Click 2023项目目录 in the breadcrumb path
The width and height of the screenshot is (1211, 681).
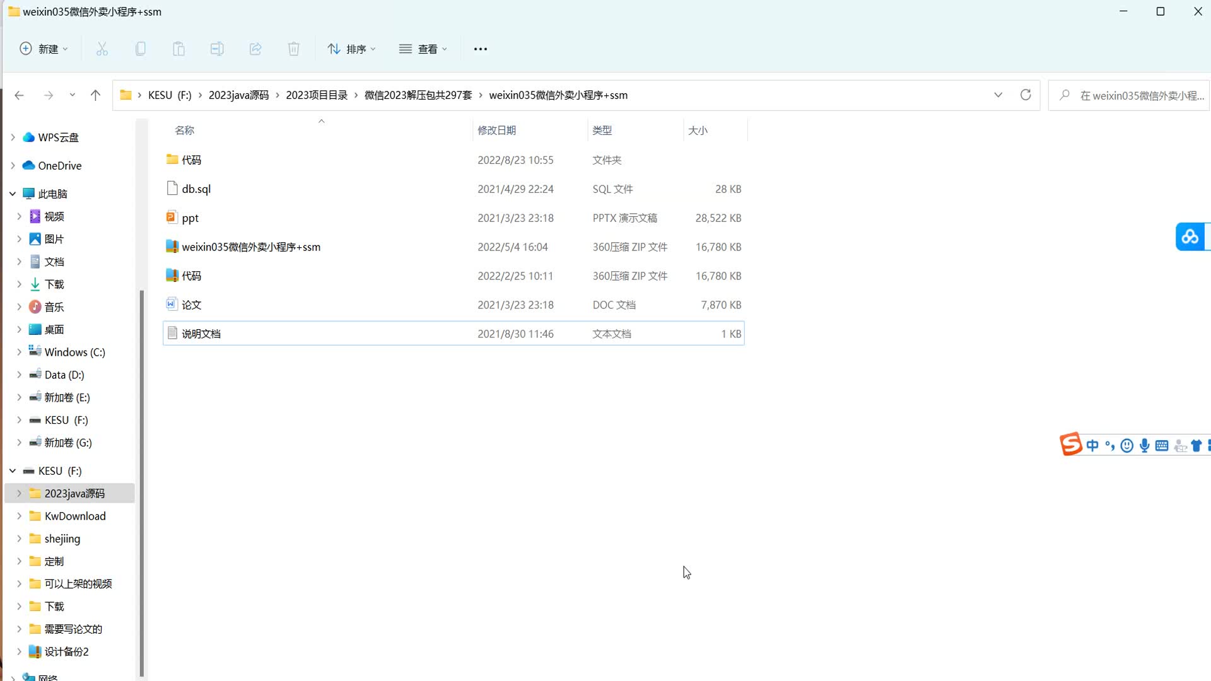tap(317, 95)
